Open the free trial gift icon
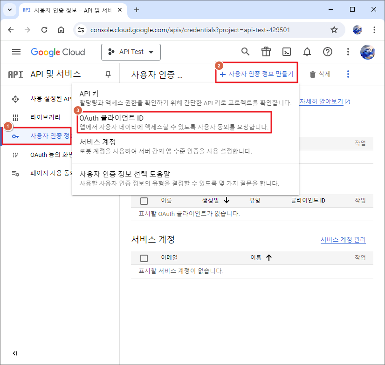 pos(266,52)
